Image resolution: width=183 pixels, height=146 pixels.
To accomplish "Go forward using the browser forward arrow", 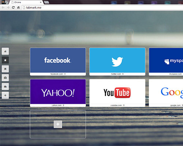I will coord(8,8).
